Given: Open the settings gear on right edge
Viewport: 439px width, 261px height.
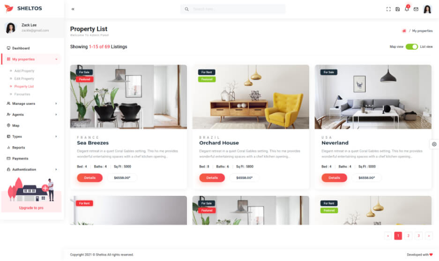Looking at the screenshot, I should click(x=434, y=144).
